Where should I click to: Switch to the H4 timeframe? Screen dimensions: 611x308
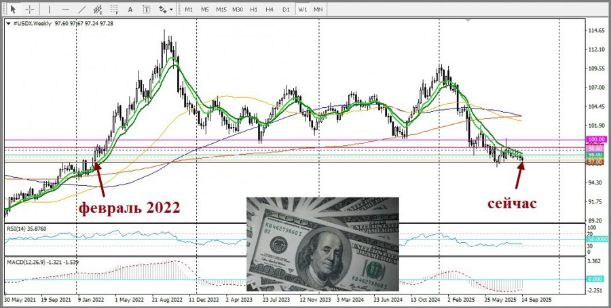(270, 9)
